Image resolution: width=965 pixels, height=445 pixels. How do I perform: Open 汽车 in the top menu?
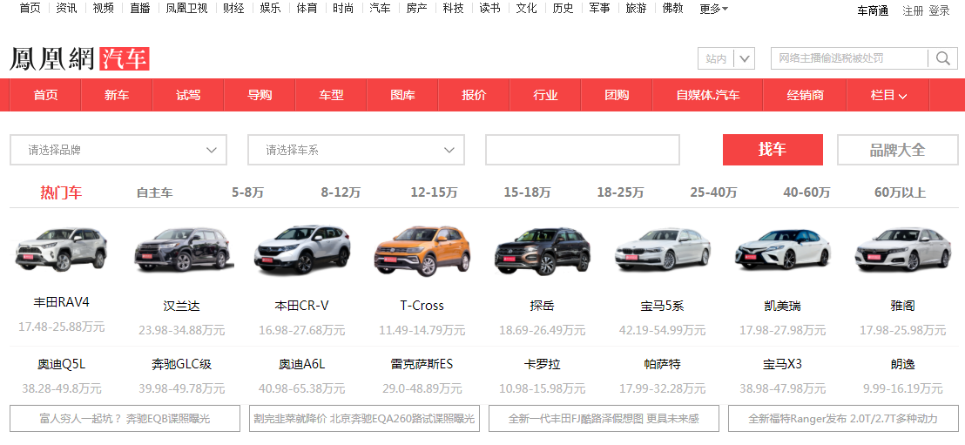pos(380,9)
